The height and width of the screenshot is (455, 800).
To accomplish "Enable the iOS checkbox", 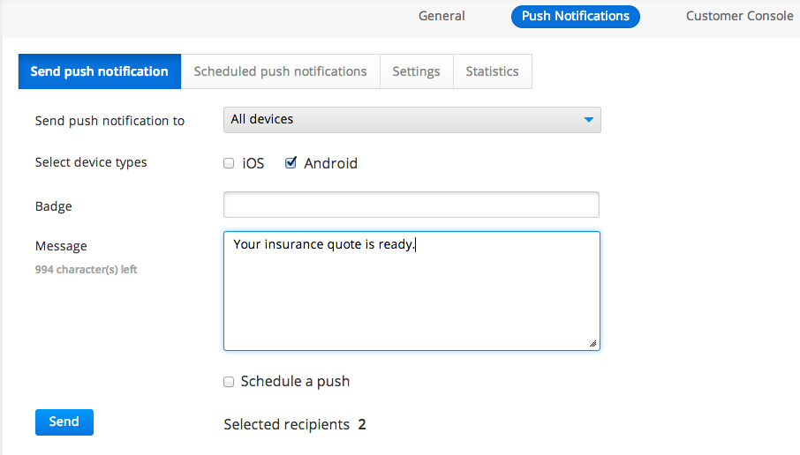I will pyautogui.click(x=229, y=163).
